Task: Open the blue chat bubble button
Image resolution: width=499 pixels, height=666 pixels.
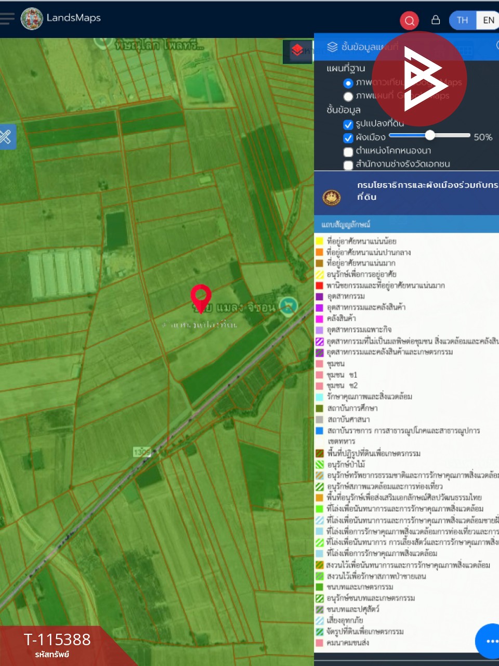Action: click(489, 641)
